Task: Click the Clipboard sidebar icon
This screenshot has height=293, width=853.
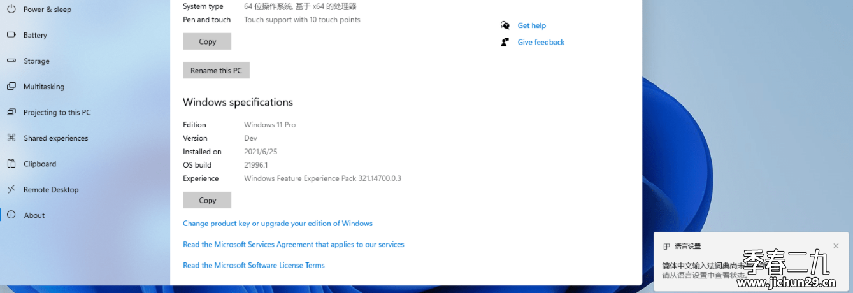Action: [11, 164]
